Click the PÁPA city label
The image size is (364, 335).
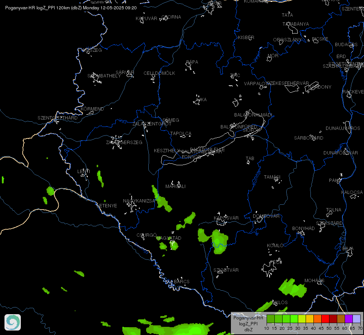pyautogui.click(x=192, y=62)
